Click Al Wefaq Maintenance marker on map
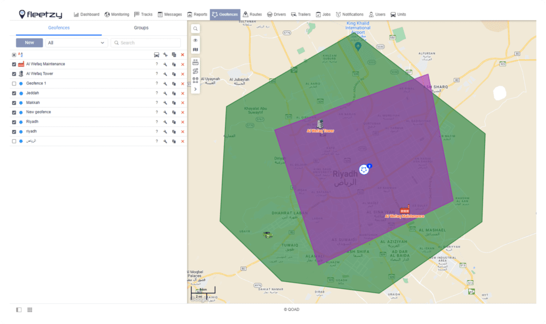This screenshot has height=324, width=546. 404,209
